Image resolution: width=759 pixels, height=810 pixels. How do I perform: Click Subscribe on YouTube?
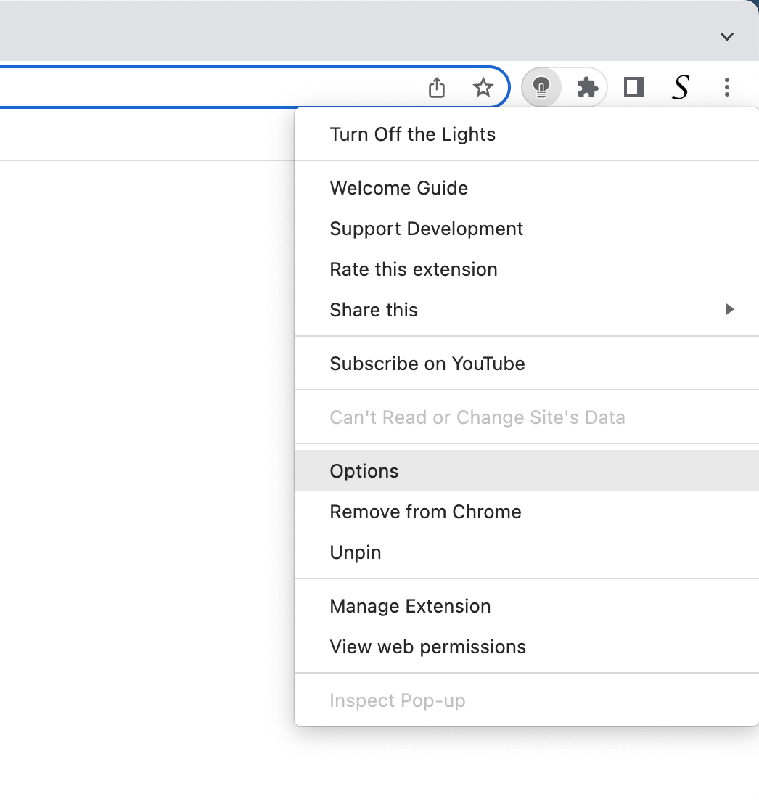tap(427, 363)
